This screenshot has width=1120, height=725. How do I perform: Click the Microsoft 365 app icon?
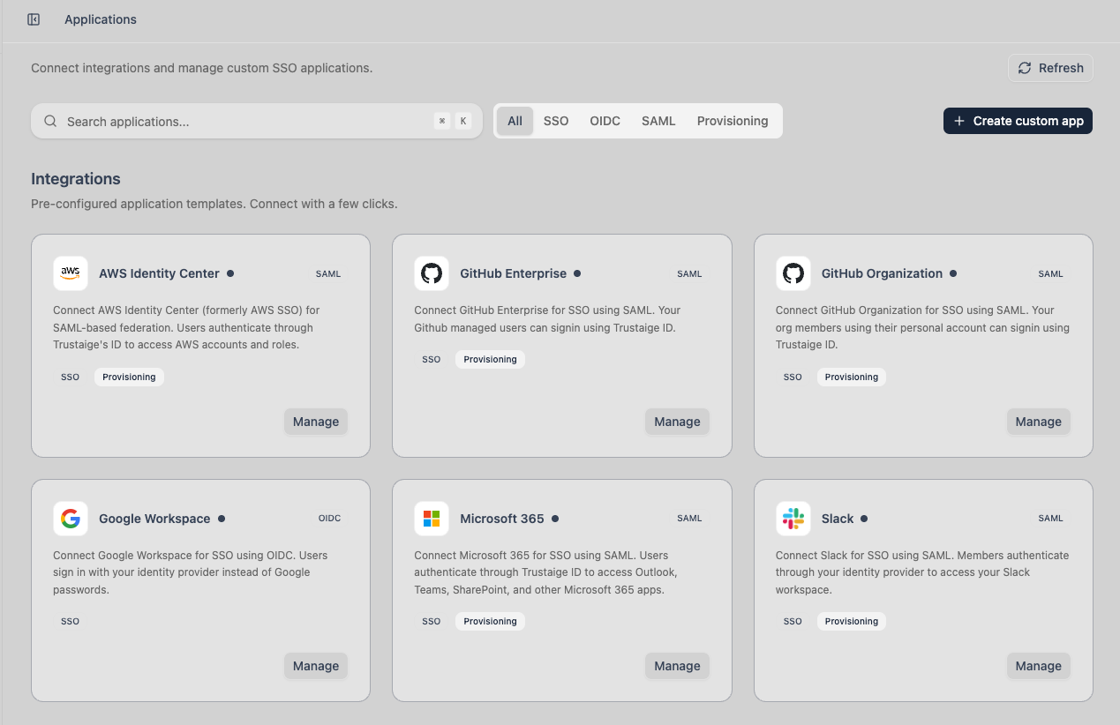[432, 519]
